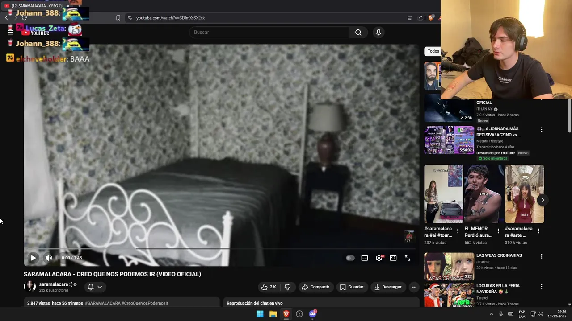Show next Shorts with the right arrow
Viewport: 572px width, 321px height.
click(543, 200)
